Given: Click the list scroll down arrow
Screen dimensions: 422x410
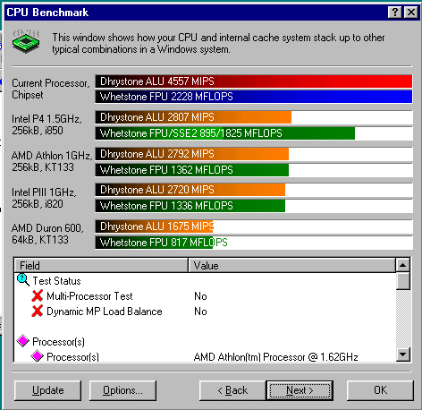Looking at the screenshot, I should click(x=403, y=354).
